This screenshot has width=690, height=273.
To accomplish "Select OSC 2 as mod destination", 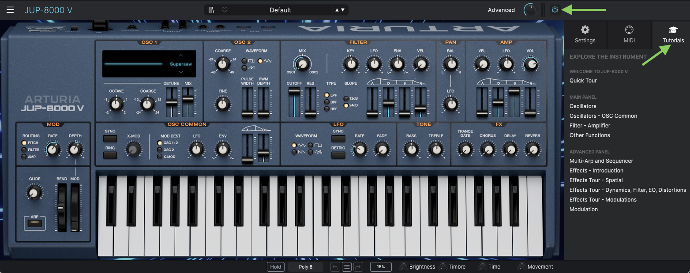I will pos(160,150).
